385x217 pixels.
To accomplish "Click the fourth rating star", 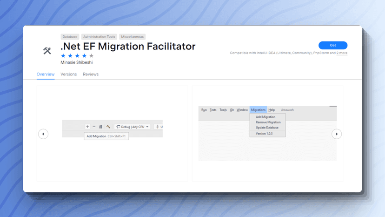I will click(x=84, y=55).
